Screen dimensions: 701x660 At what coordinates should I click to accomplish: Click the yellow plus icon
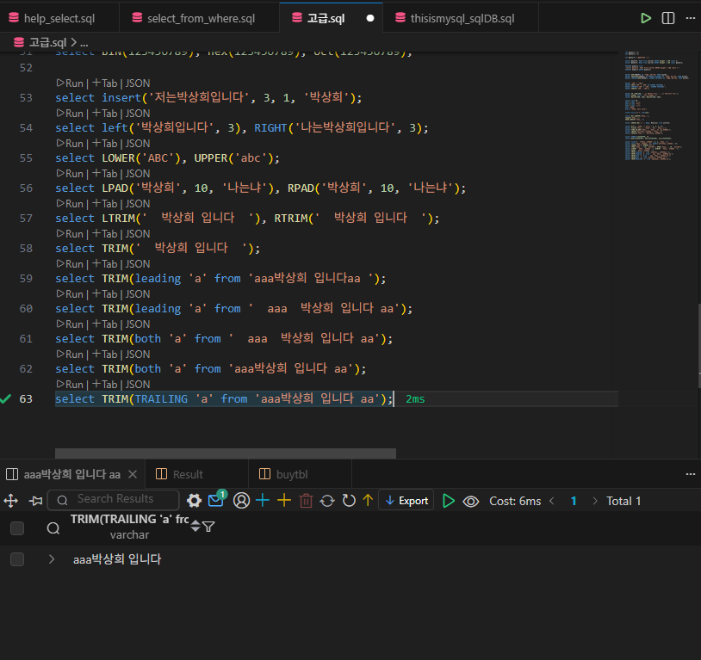[x=284, y=501]
